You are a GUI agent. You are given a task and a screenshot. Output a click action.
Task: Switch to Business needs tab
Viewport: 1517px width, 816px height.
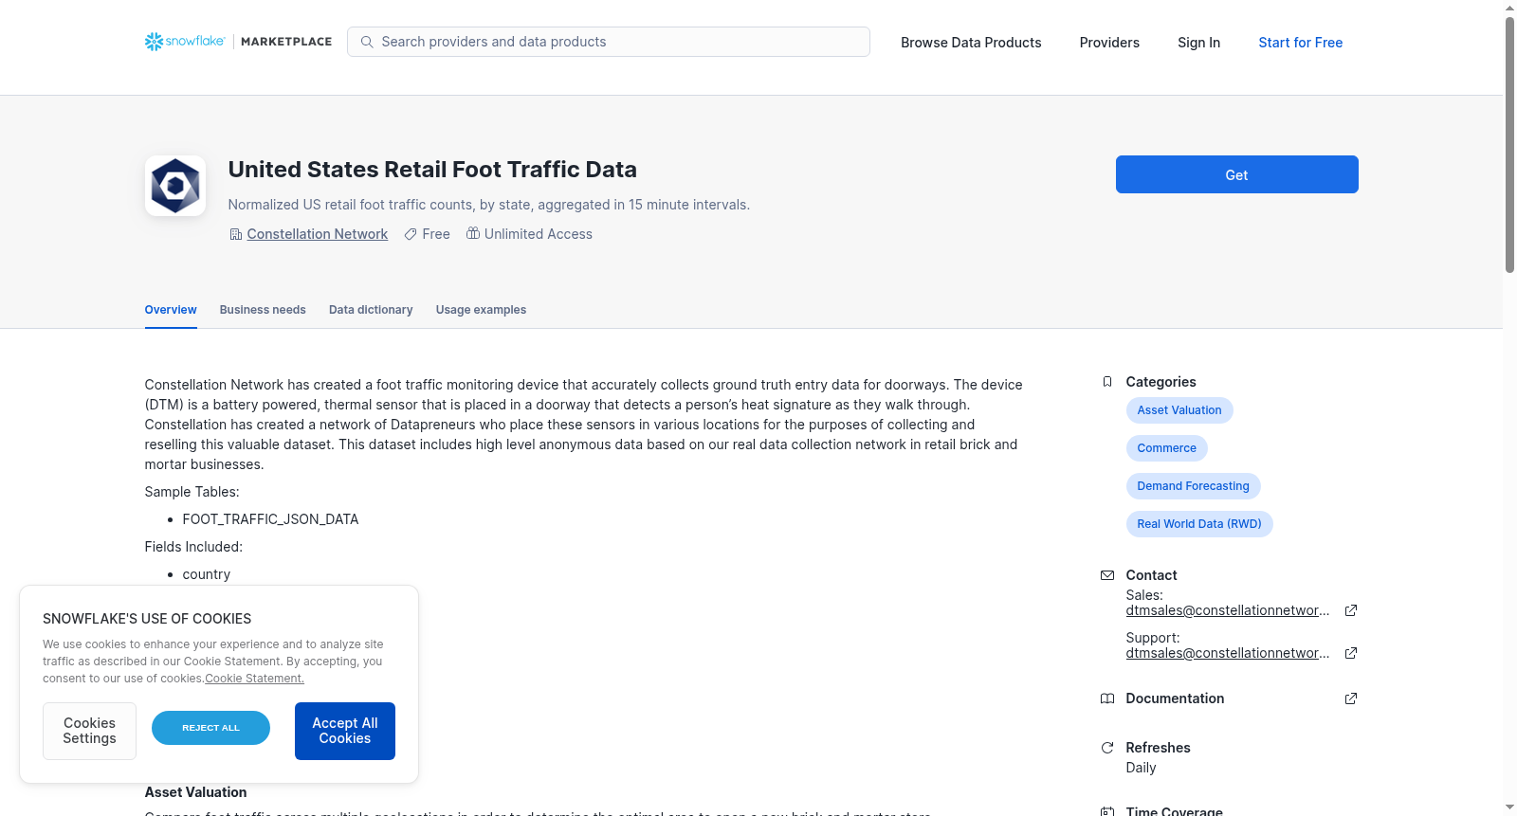tap(263, 310)
